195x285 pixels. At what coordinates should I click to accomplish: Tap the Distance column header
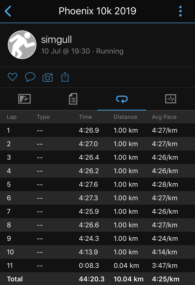[125, 117]
